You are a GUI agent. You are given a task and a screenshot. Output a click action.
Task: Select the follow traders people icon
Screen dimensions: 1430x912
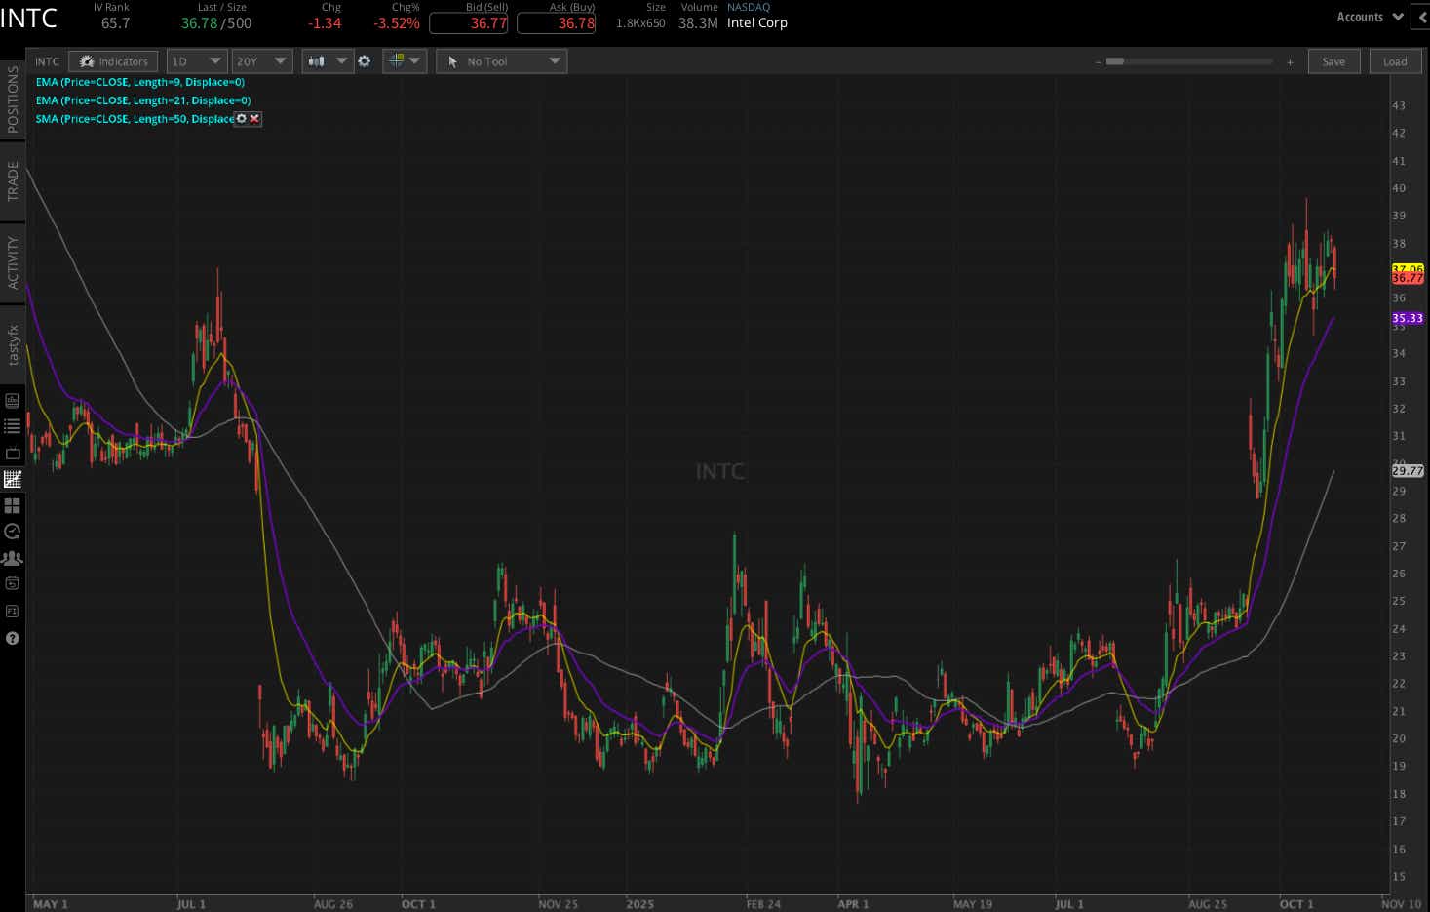(13, 557)
